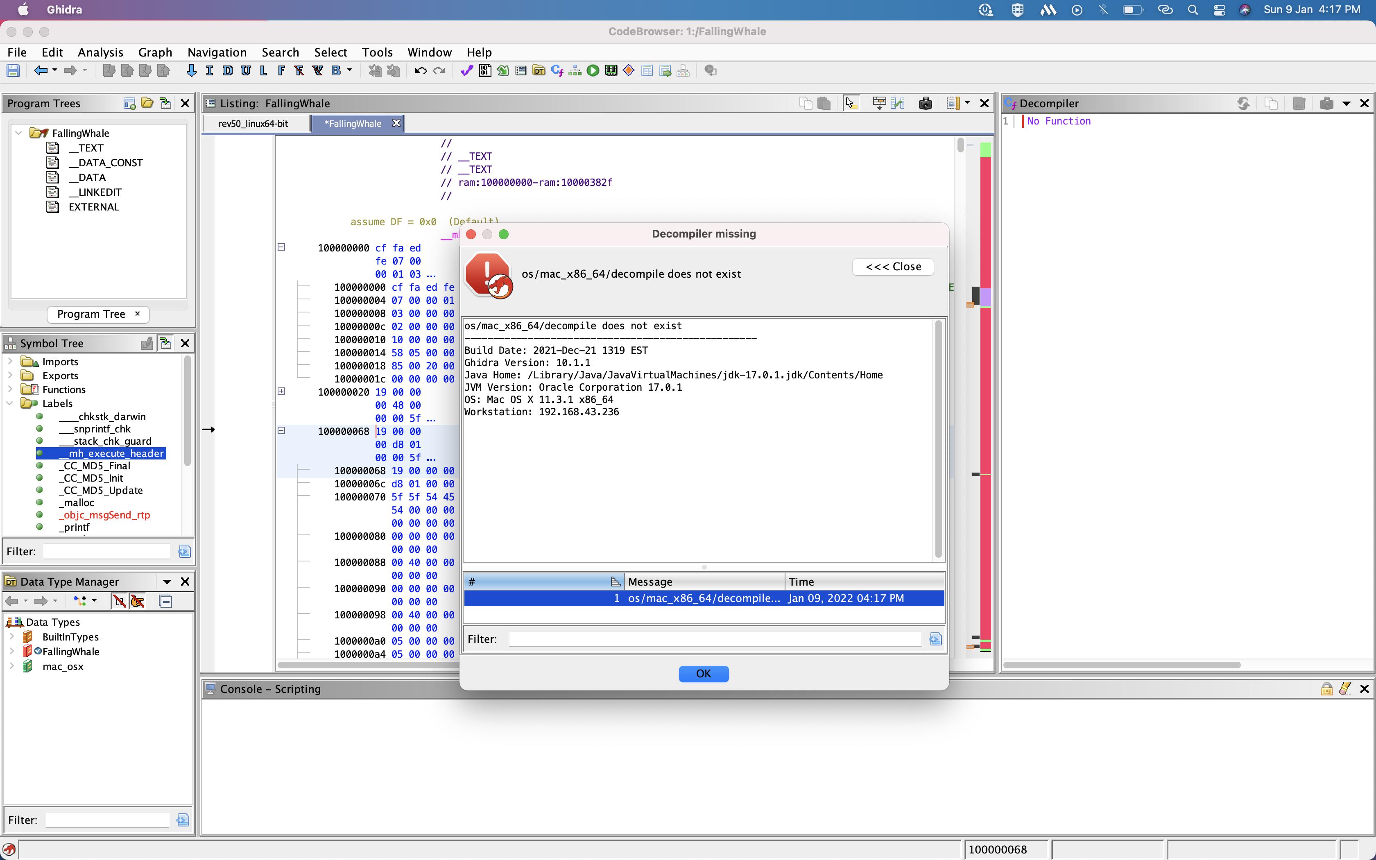The height and width of the screenshot is (860, 1376).
Task: Click the Memory Map chip icon
Action: [611, 70]
